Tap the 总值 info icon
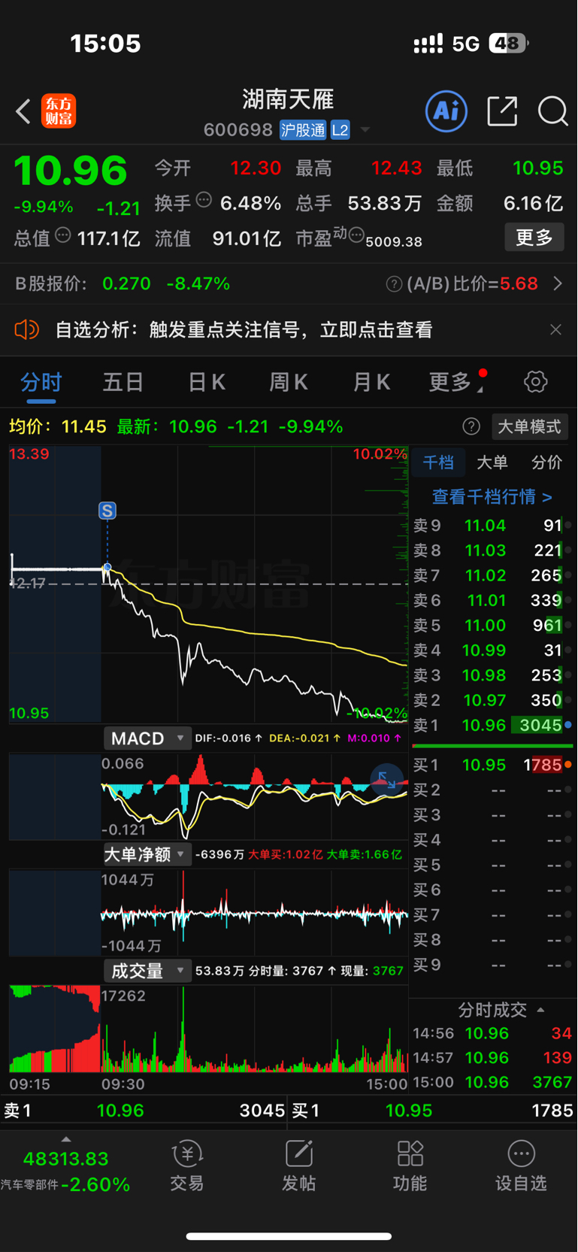Image resolution: width=578 pixels, height=1252 pixels. click(63, 235)
